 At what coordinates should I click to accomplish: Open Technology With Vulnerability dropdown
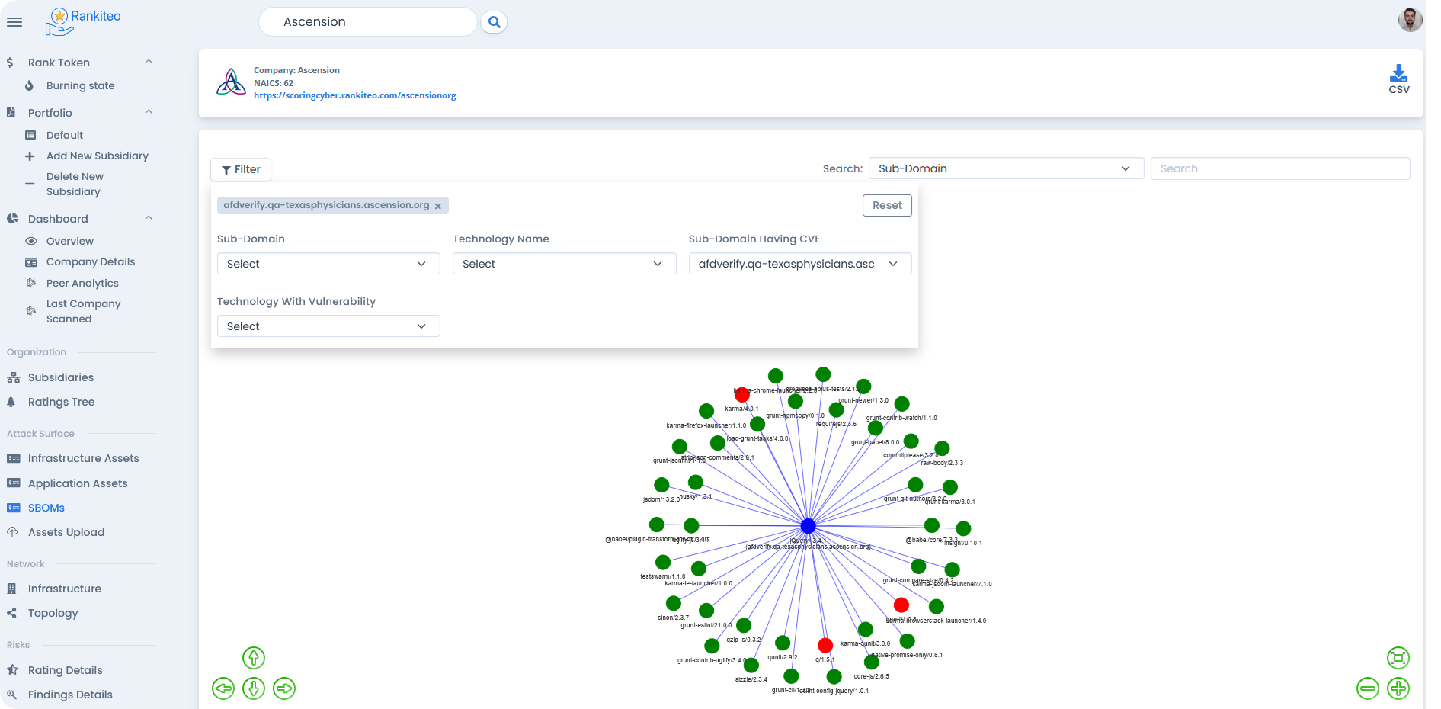328,326
